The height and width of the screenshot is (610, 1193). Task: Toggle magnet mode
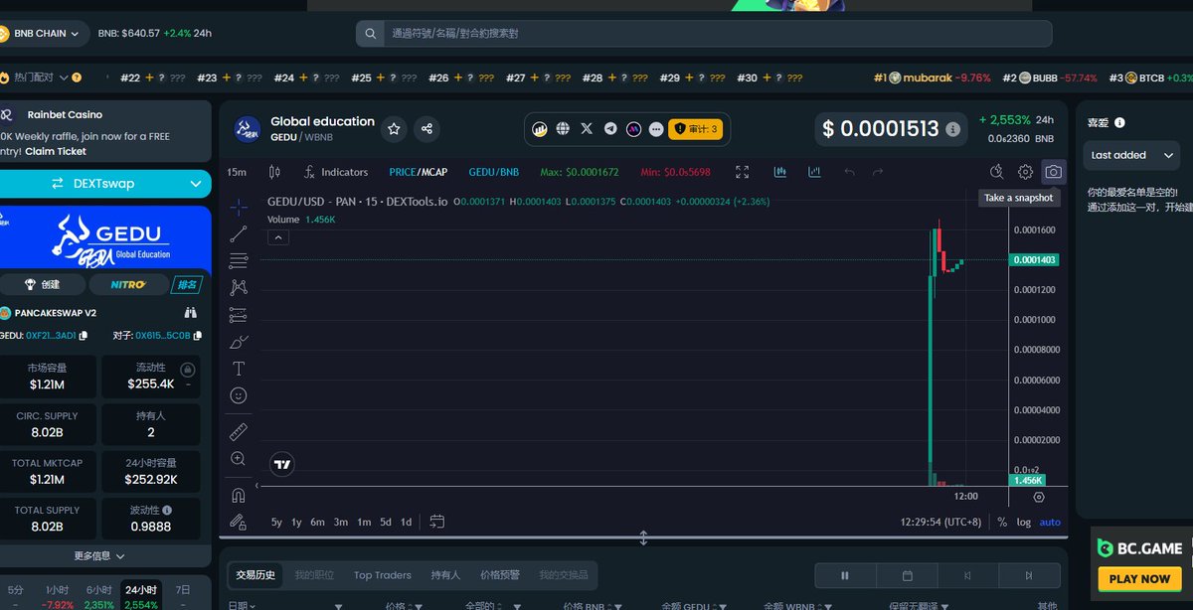pos(239,495)
